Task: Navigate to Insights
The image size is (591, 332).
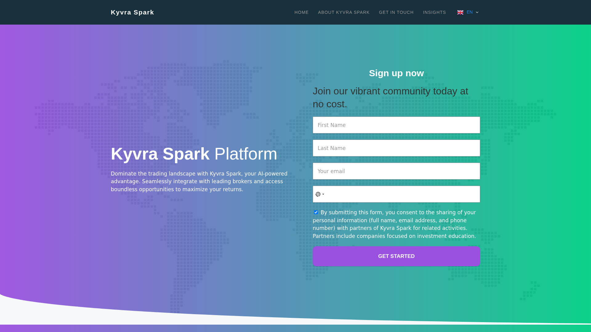Action: [434, 12]
